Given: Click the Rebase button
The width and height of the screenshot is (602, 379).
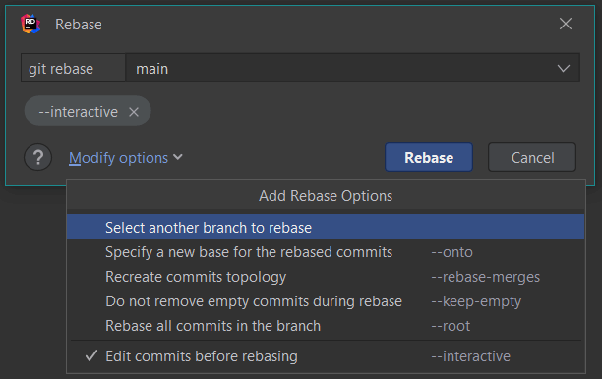Looking at the screenshot, I should 429,157.
